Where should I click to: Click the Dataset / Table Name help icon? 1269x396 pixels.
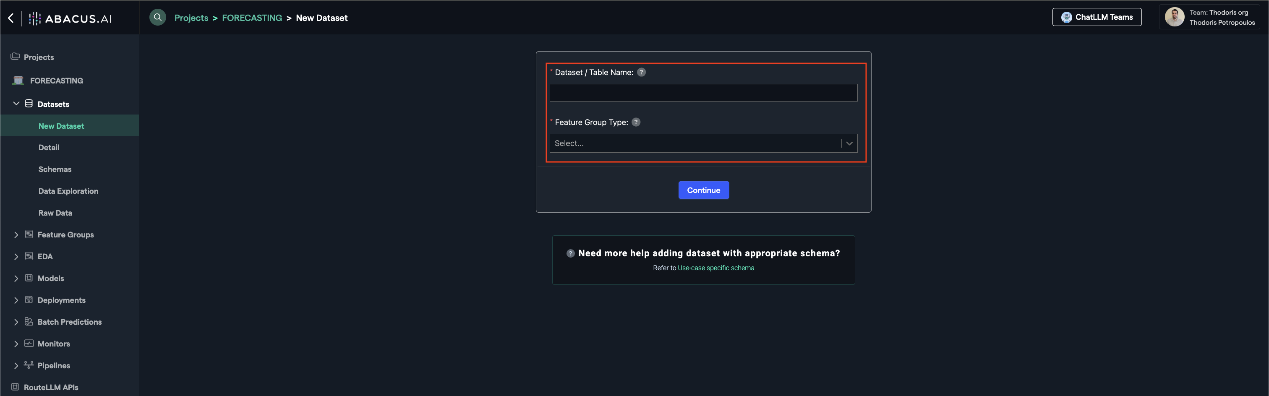pos(641,73)
